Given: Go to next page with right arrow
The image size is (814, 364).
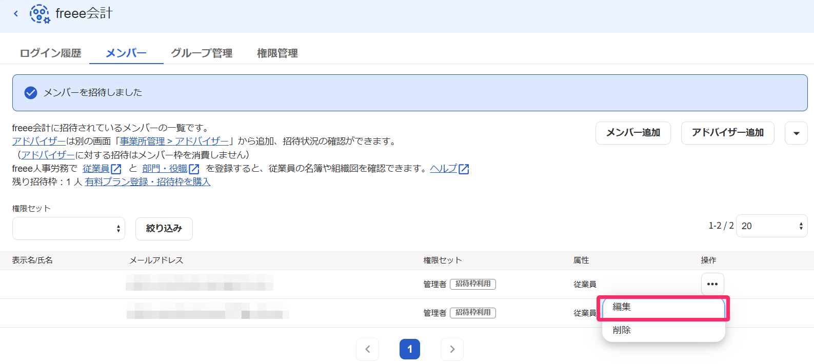Looking at the screenshot, I should [x=452, y=349].
